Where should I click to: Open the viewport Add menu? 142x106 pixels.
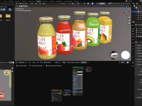pos(40,4)
